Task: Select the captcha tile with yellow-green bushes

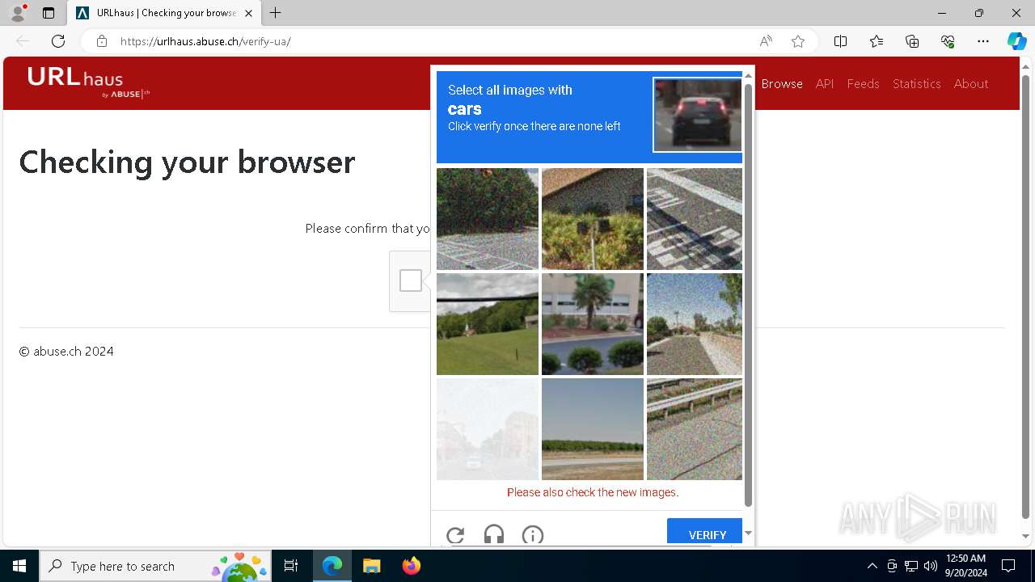Action: 593,219
